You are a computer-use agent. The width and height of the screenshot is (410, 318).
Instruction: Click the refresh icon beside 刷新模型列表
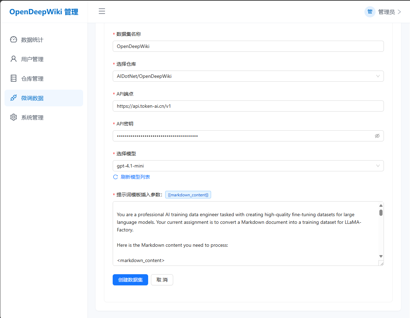coord(115,177)
